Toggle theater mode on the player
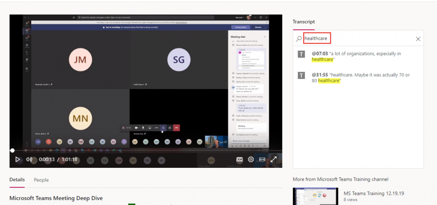The image size is (437, 205). coord(262,159)
